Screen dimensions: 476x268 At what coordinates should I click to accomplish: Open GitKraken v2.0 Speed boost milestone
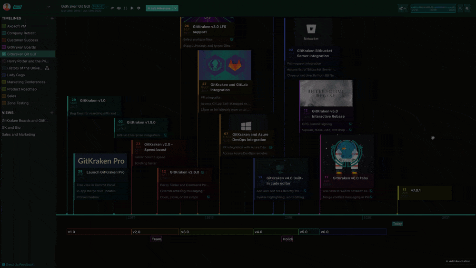tap(159, 153)
